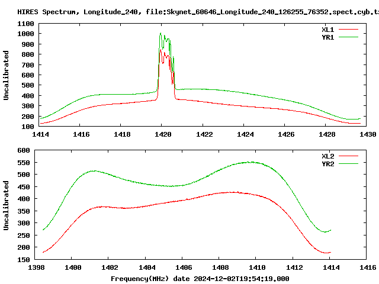Viewport: 379px width, 284px height.
Task: Click the red XL1 hydrogen line peak
Action: point(160,50)
